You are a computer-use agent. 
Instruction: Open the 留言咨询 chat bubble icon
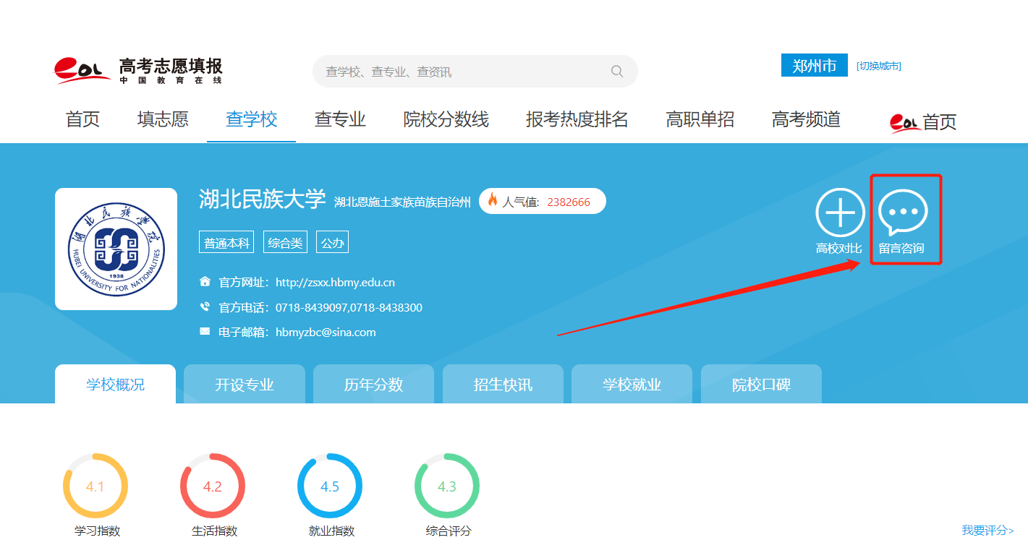(x=902, y=213)
